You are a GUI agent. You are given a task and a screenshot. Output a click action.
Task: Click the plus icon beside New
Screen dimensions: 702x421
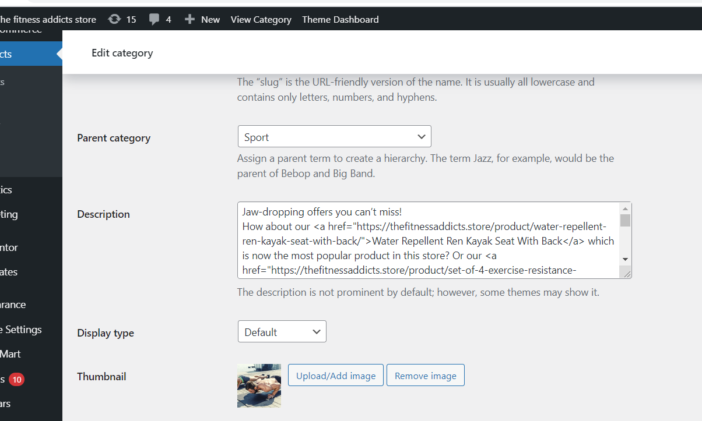189,19
